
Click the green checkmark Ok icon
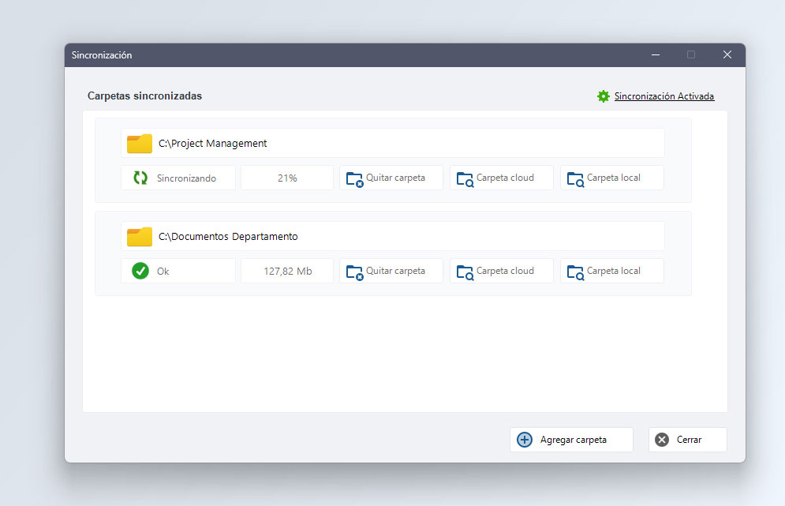140,271
